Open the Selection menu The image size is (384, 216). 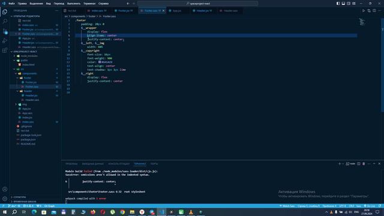coord(36,4)
